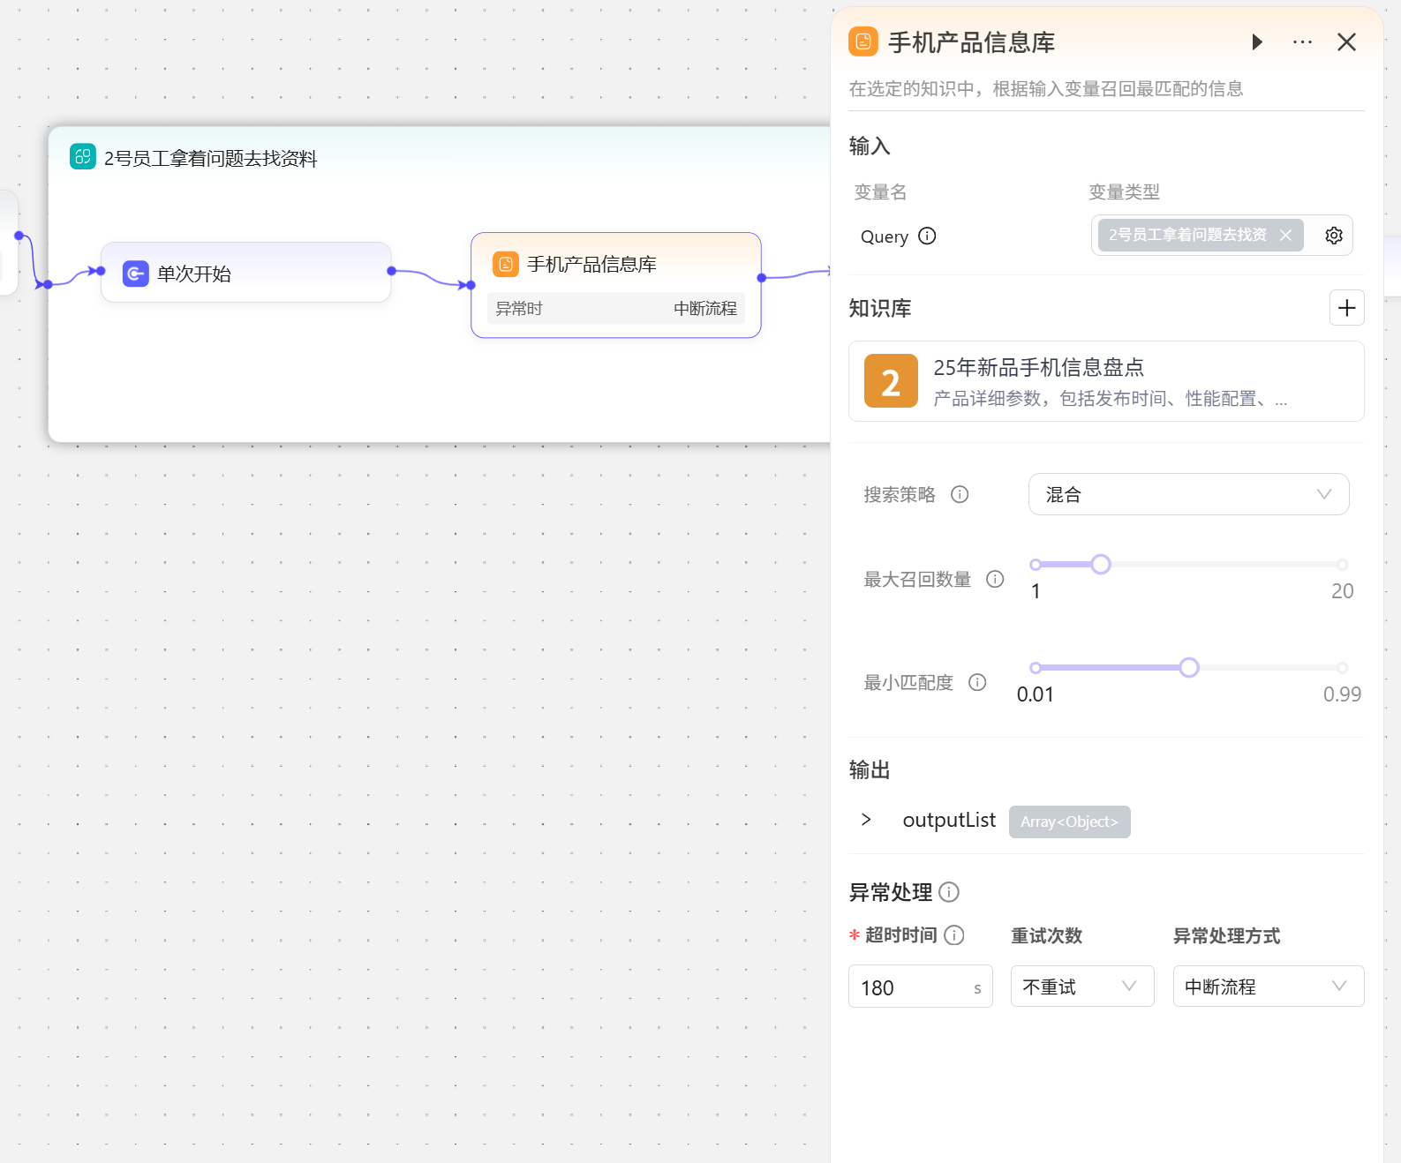Image resolution: width=1401 pixels, height=1163 pixels.
Task: Open the 搜索策略 dropdown showing 混合
Action: click(1187, 494)
